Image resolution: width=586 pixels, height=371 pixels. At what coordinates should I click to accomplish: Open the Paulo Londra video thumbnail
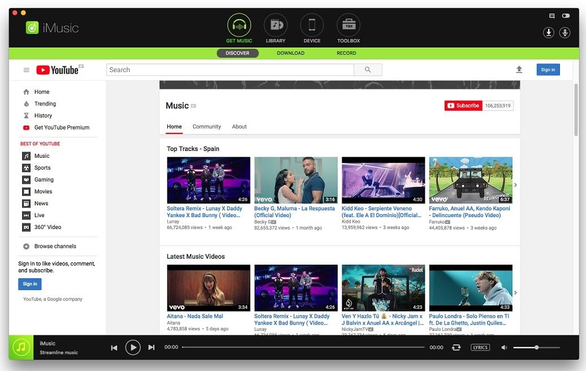coord(471,288)
